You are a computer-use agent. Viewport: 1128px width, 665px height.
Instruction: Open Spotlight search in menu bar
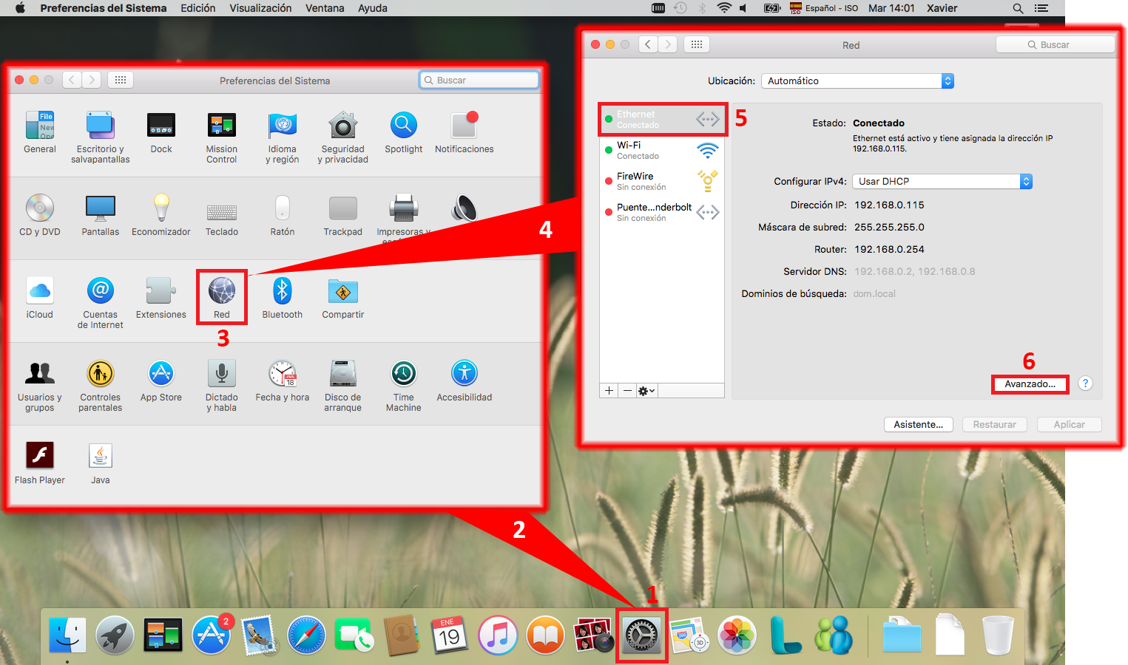(x=1018, y=8)
